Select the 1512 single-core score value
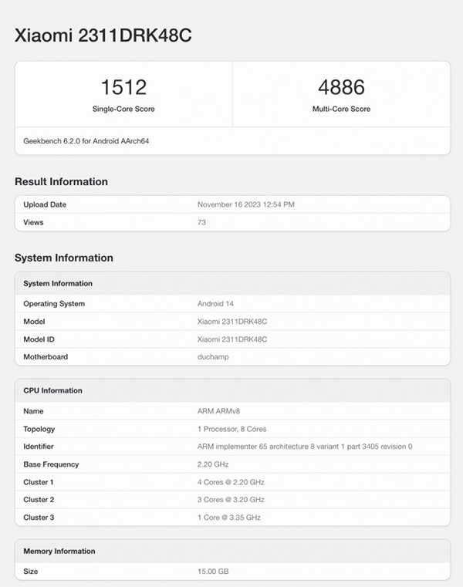Viewport: 463px width, 587px height. point(123,87)
